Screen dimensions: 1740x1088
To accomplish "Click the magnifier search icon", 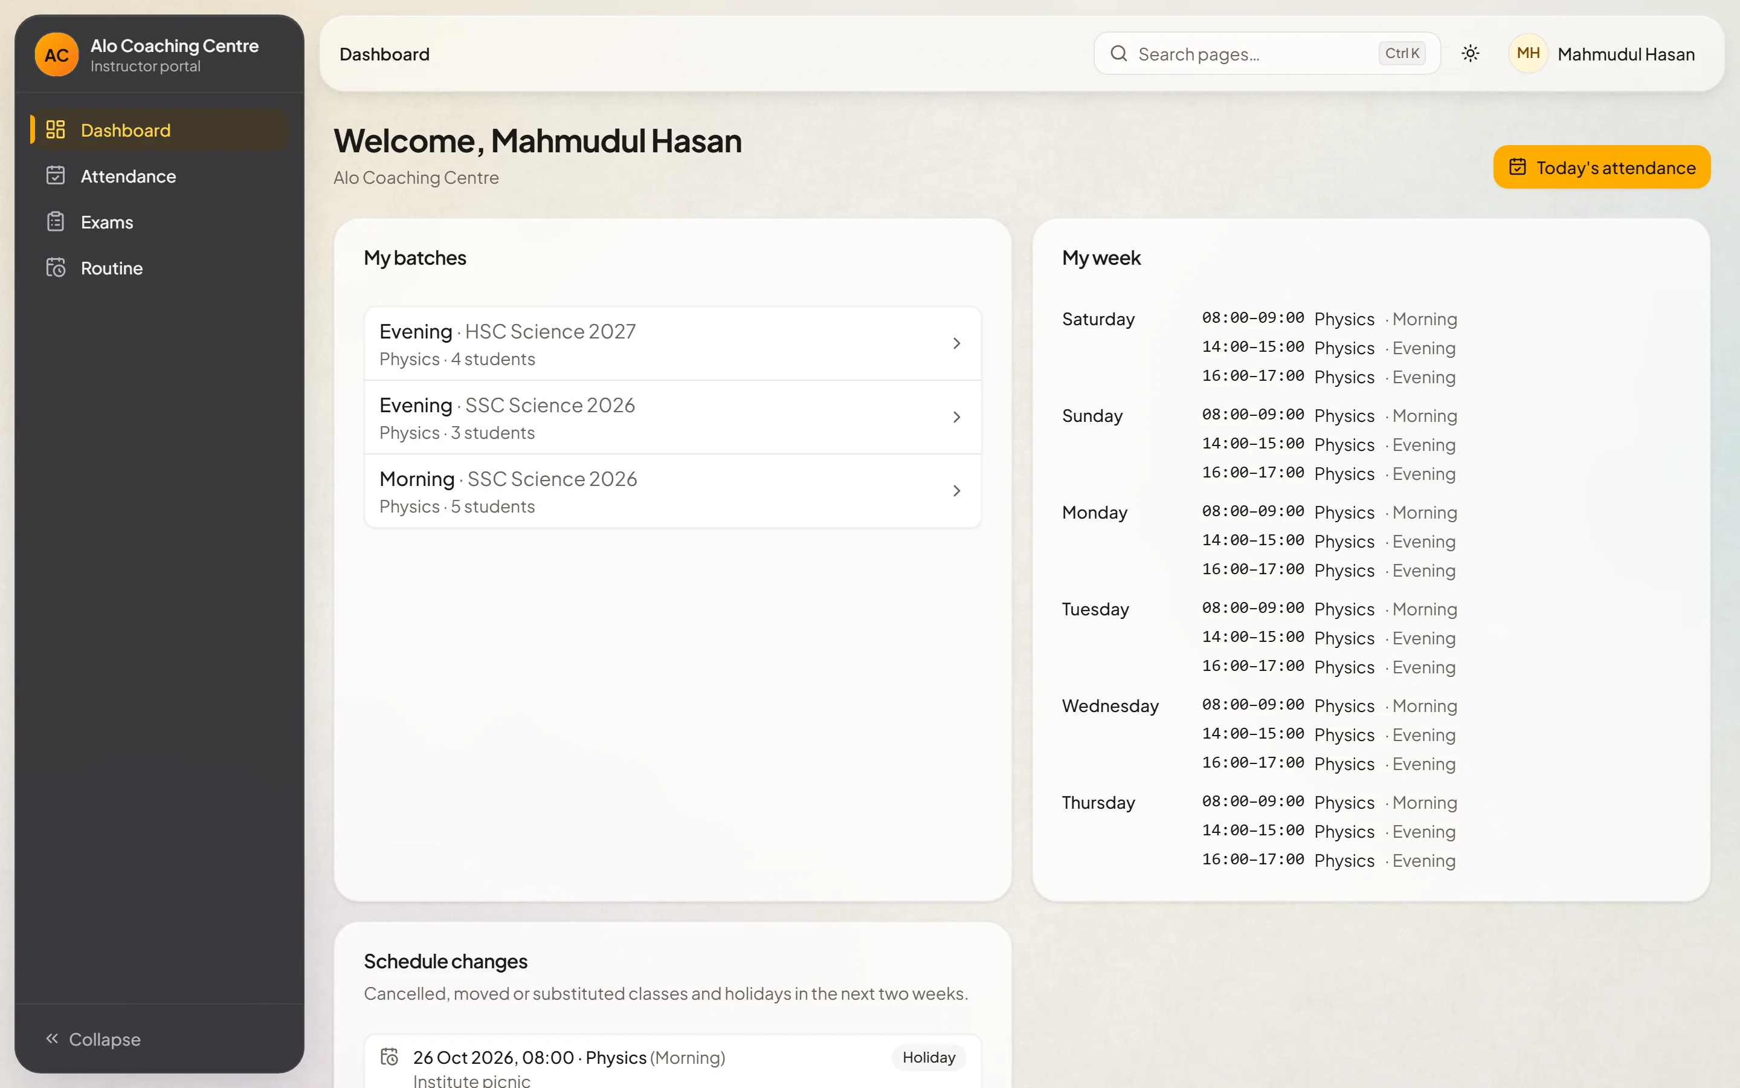I will (x=1118, y=54).
